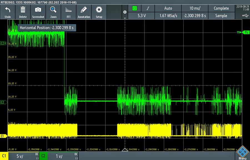This screenshot has width=250, height=160.
Task: Edit the -2.300 299 8 s position field
Action: 195,16
